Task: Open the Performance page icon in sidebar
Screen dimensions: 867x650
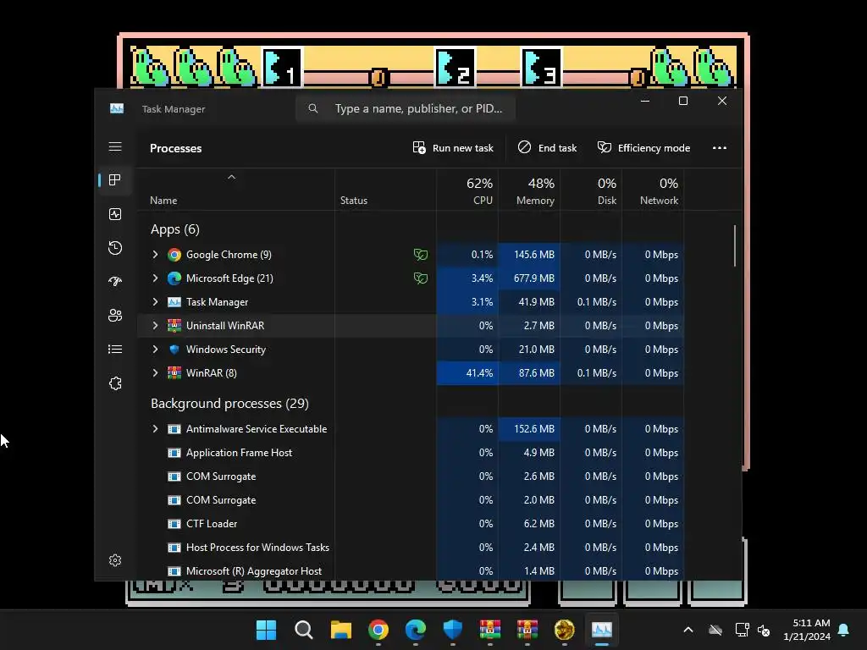Action: coord(115,214)
